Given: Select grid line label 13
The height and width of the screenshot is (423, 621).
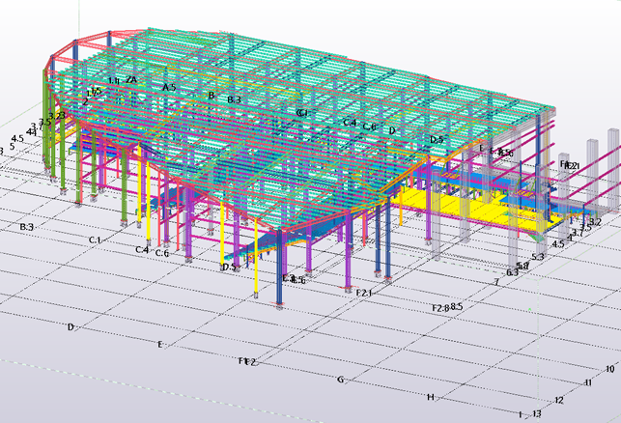Looking at the screenshot, I should 537,413.
